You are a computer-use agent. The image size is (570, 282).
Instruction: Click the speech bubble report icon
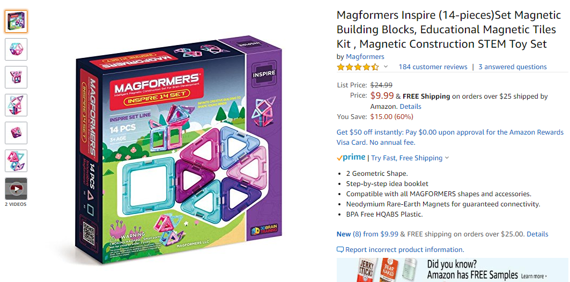pyautogui.click(x=340, y=250)
